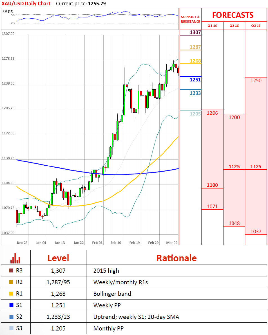Click the '2015 high' rationale cell
Image resolution: width=268 pixels, height=335 pixels.
[x=106, y=271]
